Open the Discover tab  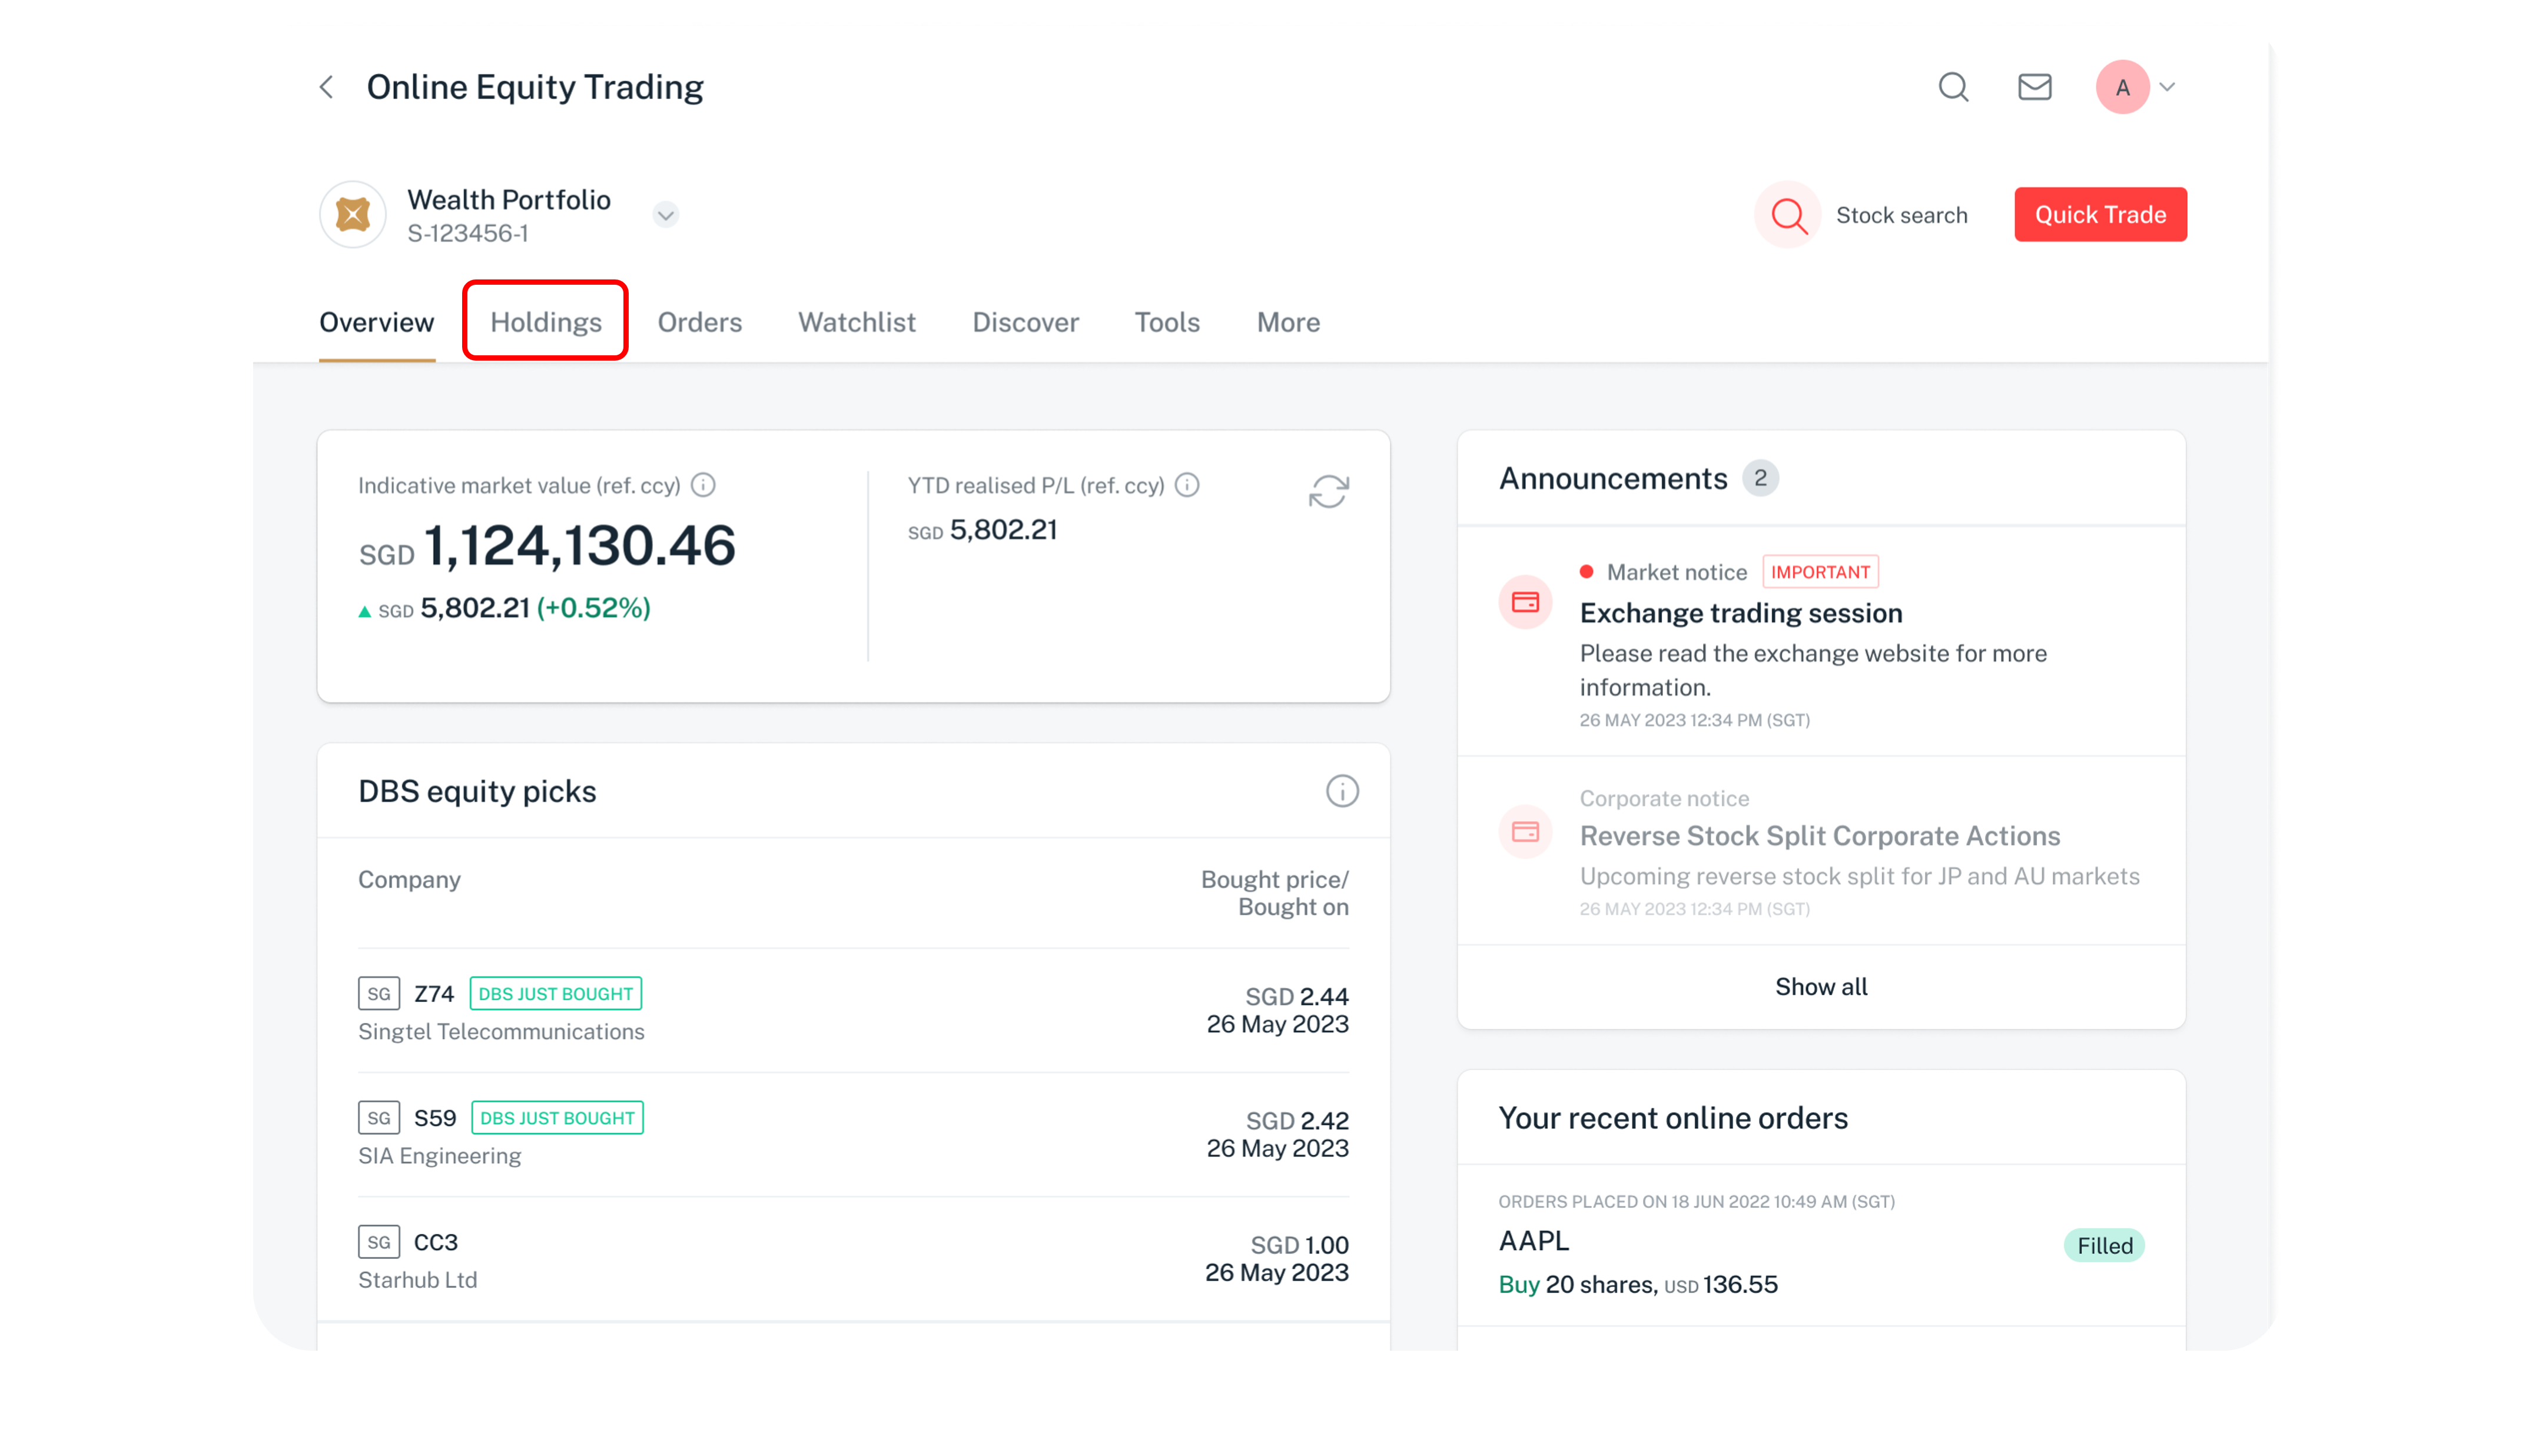coord(1025,322)
